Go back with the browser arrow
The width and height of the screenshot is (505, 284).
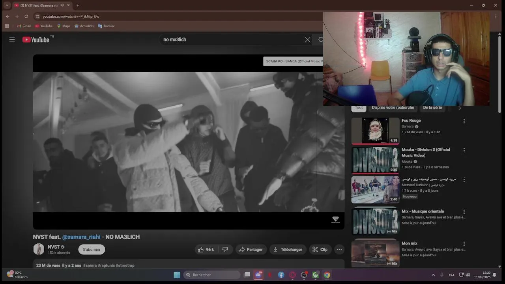click(x=7, y=16)
